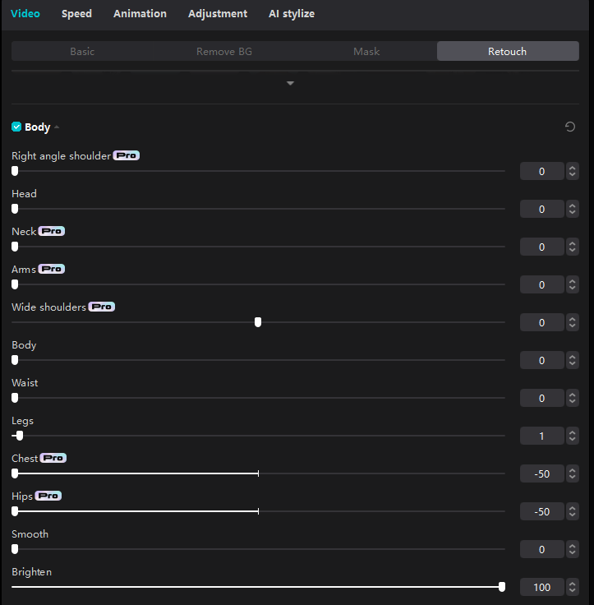Click the Legs value stepper
Image resolution: width=594 pixels, height=605 pixels.
click(x=573, y=436)
